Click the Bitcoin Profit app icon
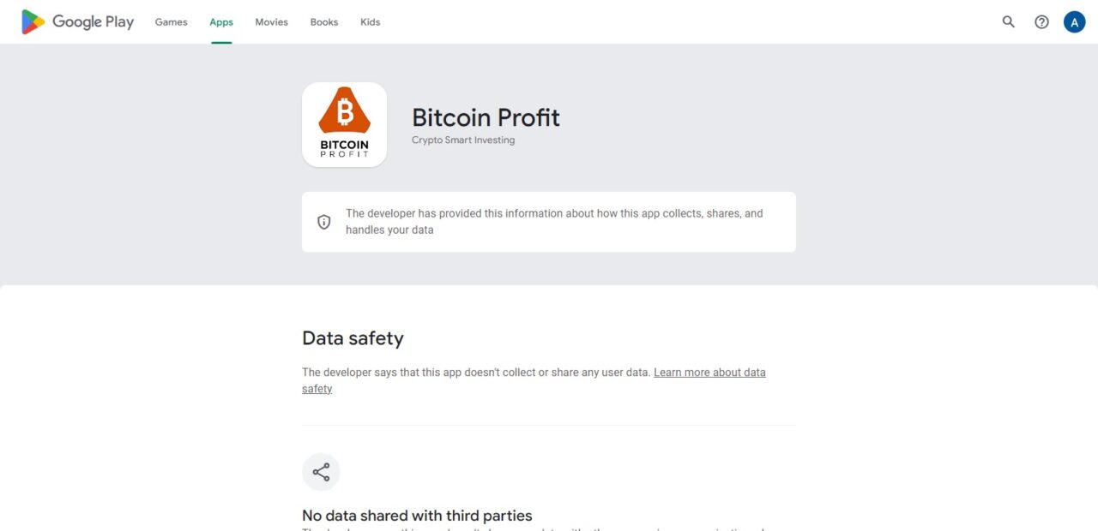1098x531 pixels. pos(344,124)
